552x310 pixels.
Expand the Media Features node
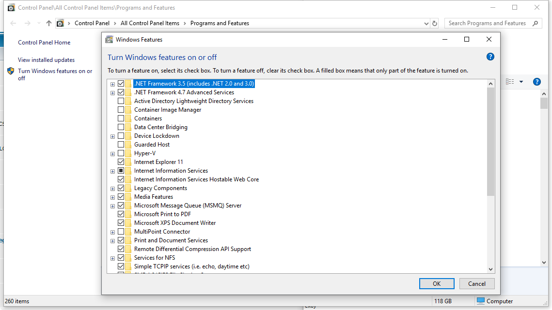point(112,197)
